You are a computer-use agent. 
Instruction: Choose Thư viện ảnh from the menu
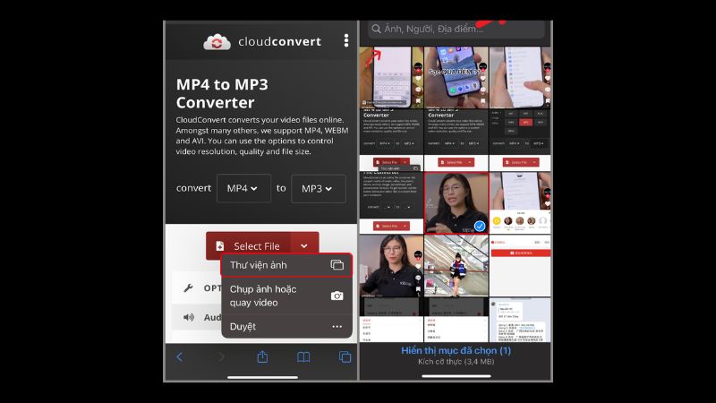[286, 265]
